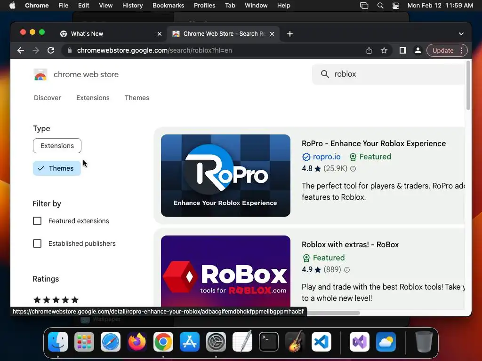This screenshot has height=361, width=482.
Task: Click the search magnifier icon
Action: point(325,74)
